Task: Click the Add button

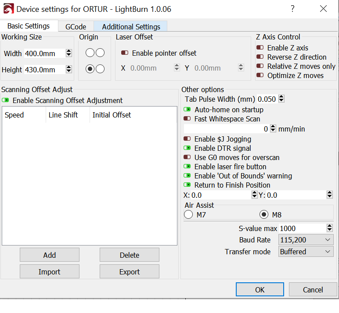Action: tap(50, 255)
